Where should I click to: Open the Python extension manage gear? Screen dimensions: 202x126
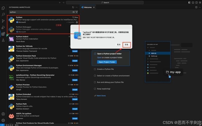[77, 22]
